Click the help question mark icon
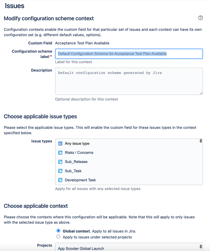The width and height of the screenshot is (210, 251). pos(201,18)
